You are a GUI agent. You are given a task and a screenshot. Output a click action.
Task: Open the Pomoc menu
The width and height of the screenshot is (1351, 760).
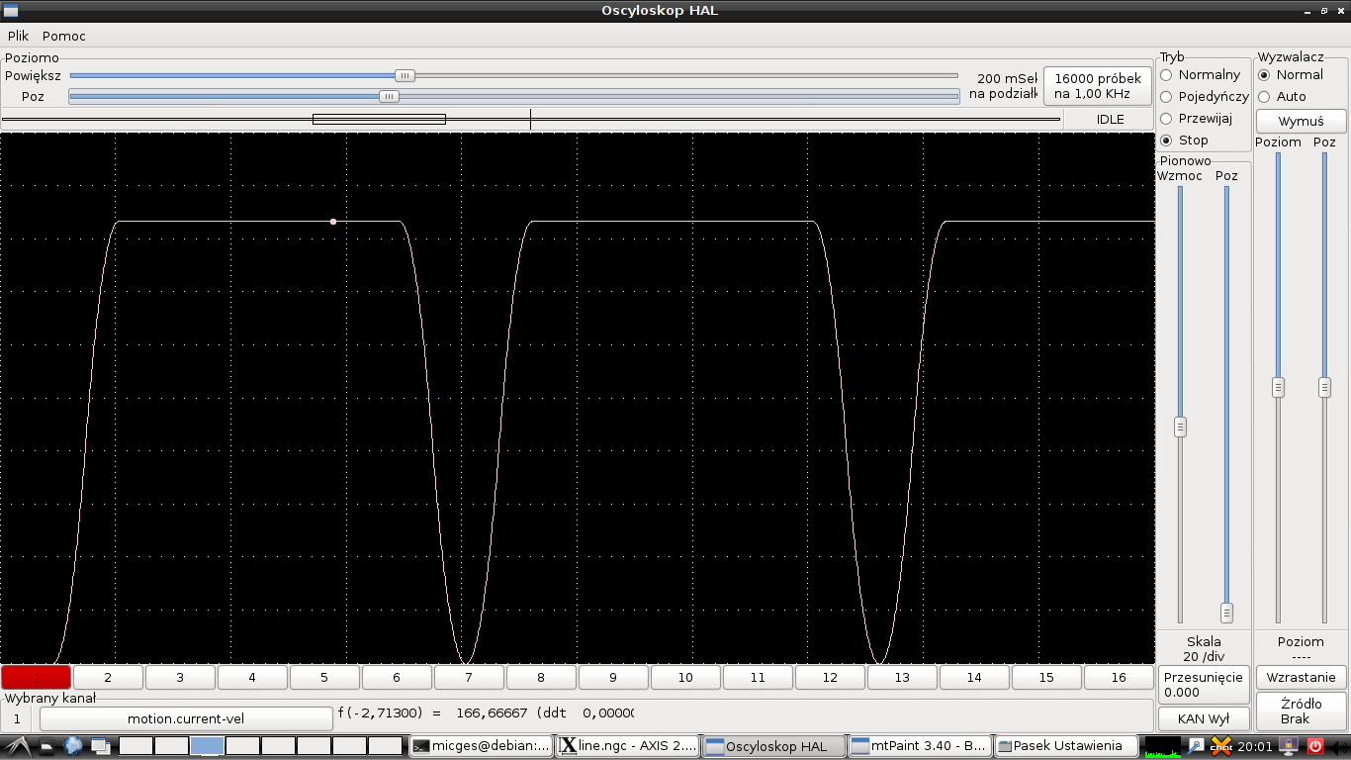pyautogui.click(x=64, y=36)
